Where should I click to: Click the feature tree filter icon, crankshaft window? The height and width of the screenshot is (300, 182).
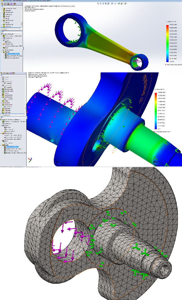pos(2,75)
